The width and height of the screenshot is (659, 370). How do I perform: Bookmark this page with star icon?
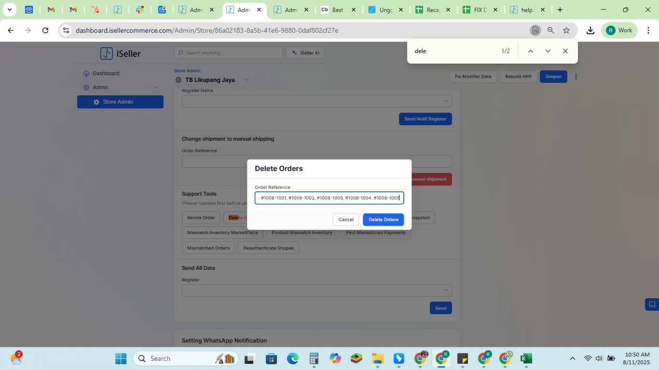click(566, 30)
